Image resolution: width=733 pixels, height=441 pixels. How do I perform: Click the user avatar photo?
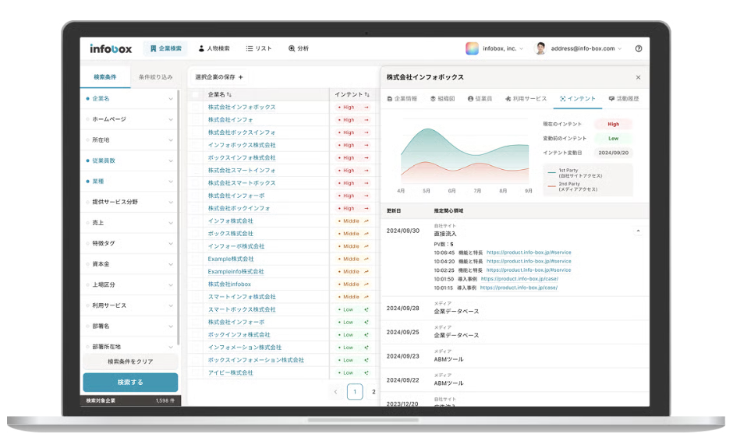coord(540,48)
